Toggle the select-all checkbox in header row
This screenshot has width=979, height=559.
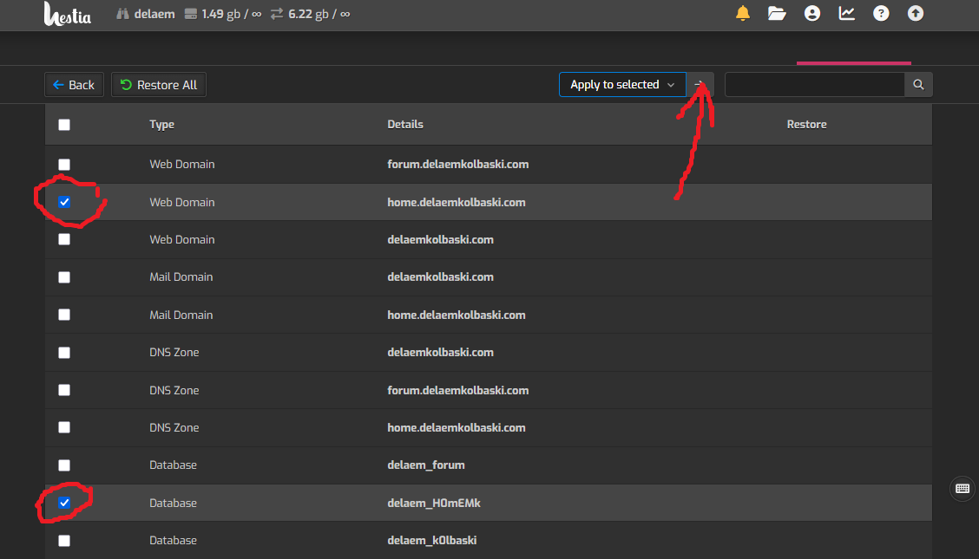(64, 125)
